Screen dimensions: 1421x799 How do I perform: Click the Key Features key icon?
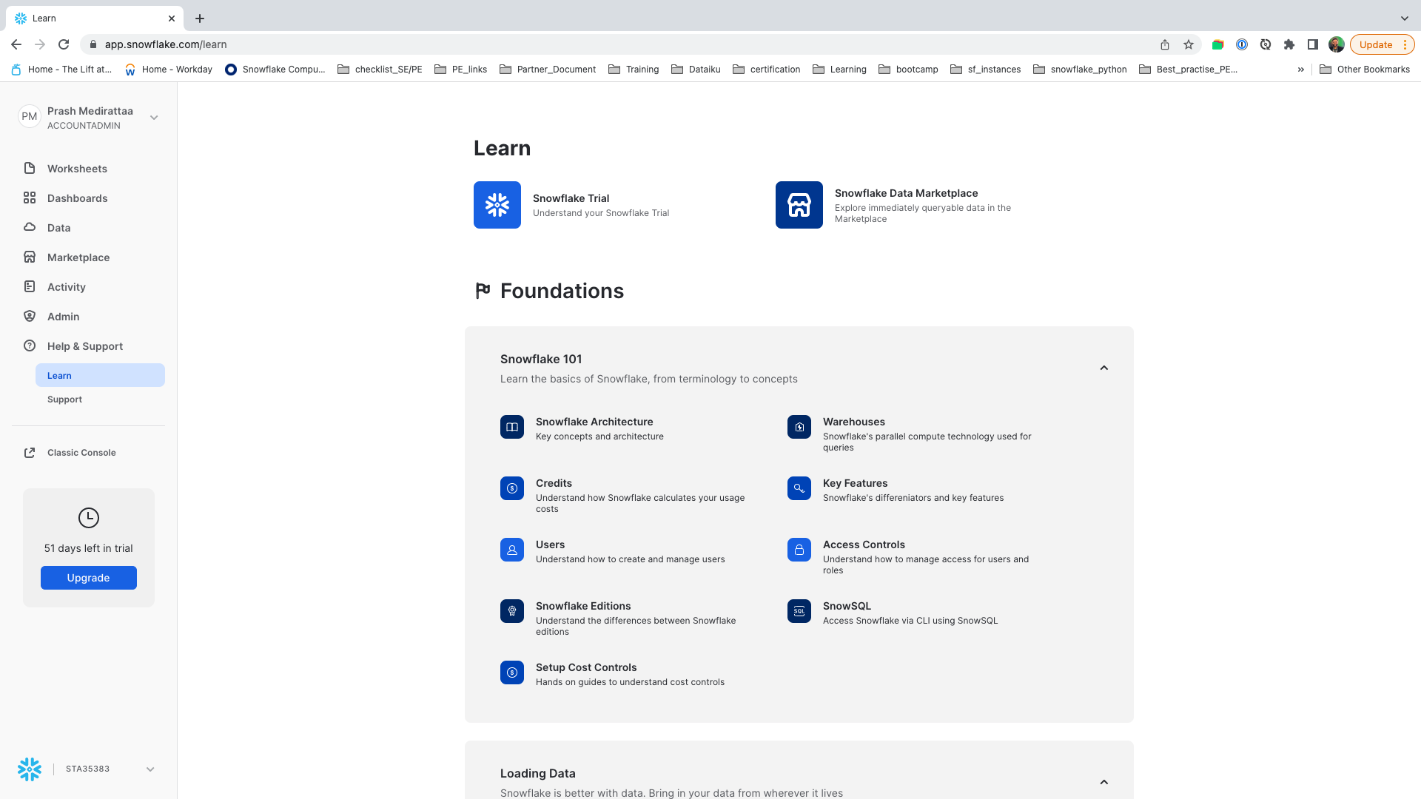point(799,488)
